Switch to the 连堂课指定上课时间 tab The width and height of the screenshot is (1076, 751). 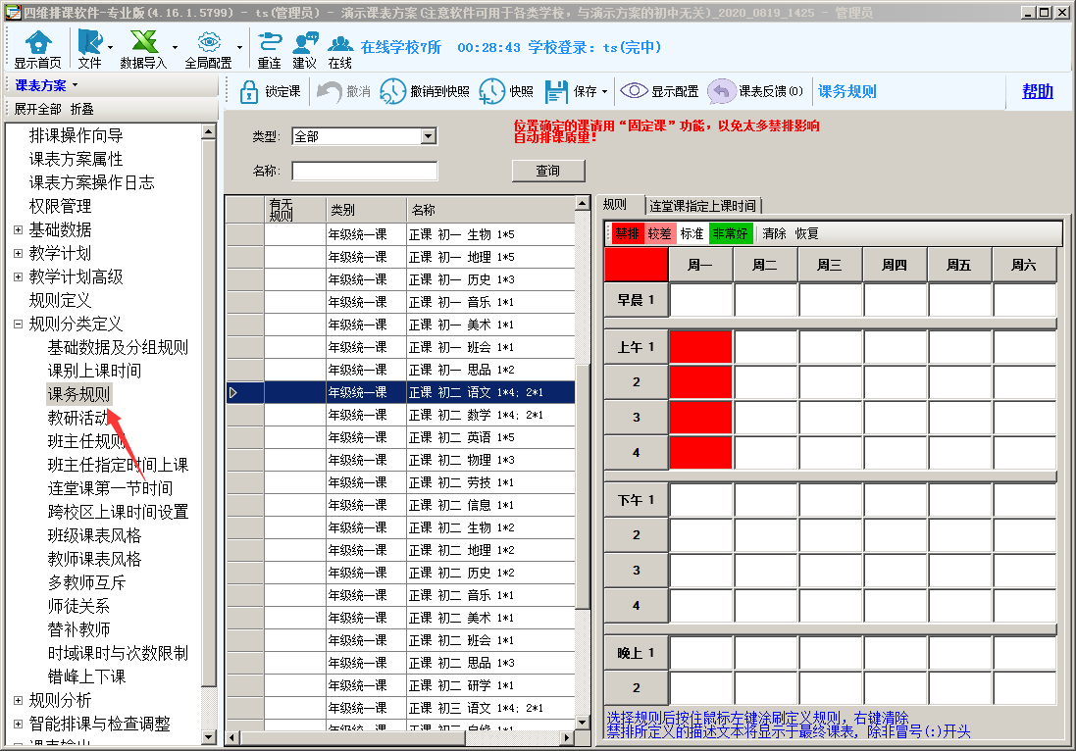pyautogui.click(x=702, y=206)
